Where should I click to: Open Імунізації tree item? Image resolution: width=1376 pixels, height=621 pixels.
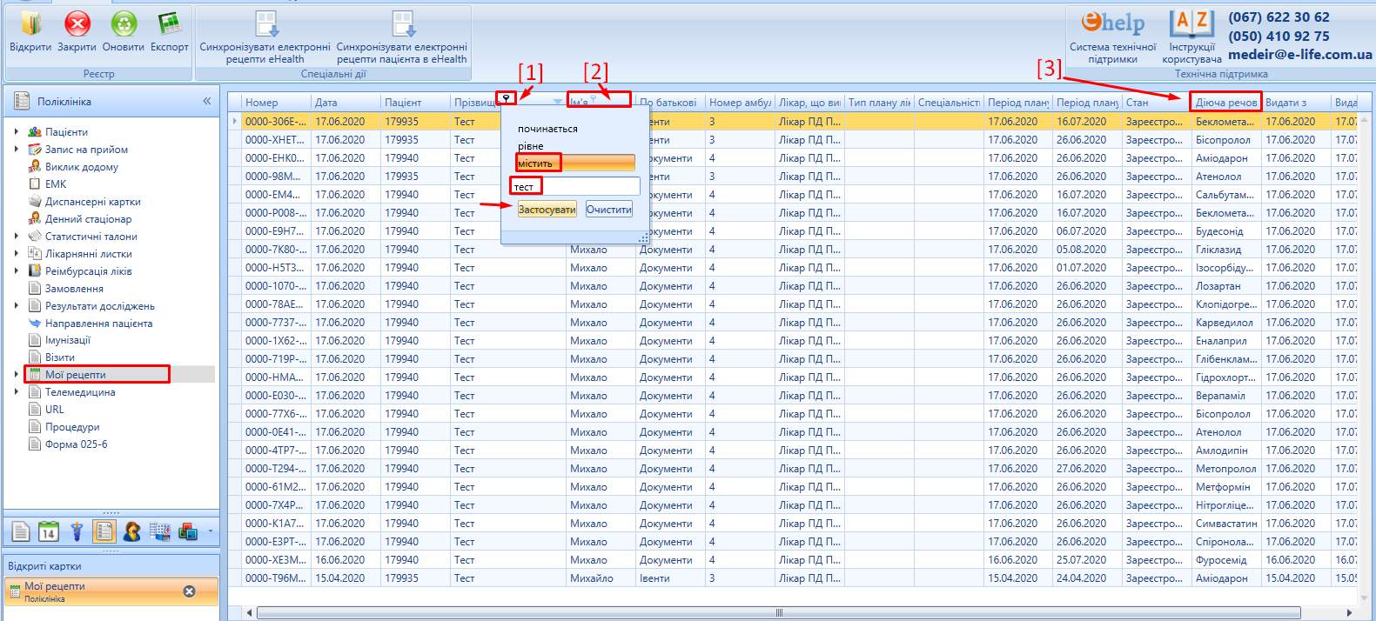tap(68, 340)
